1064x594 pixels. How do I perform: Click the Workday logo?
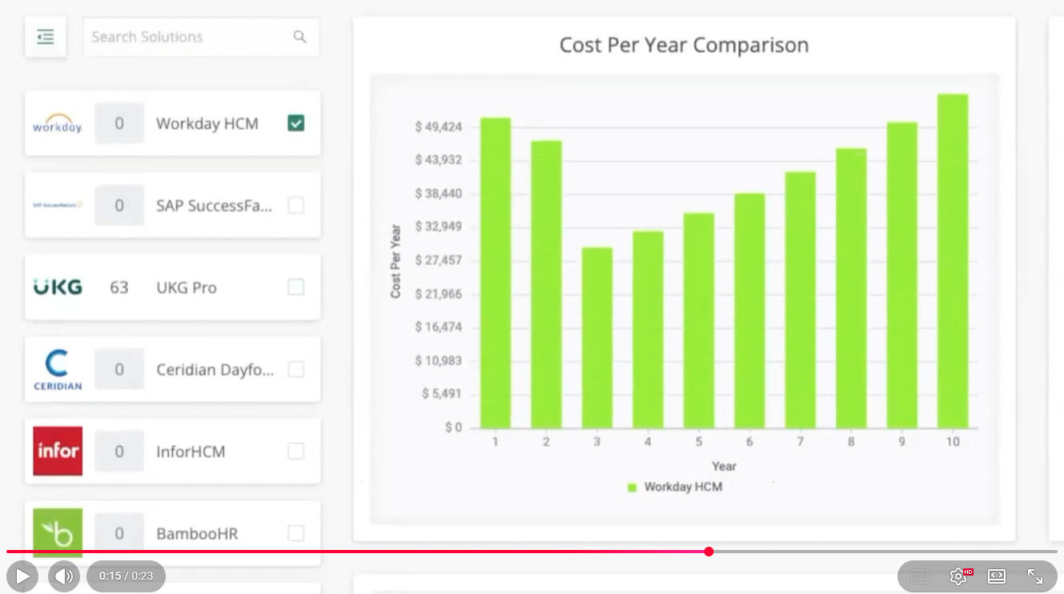58,124
